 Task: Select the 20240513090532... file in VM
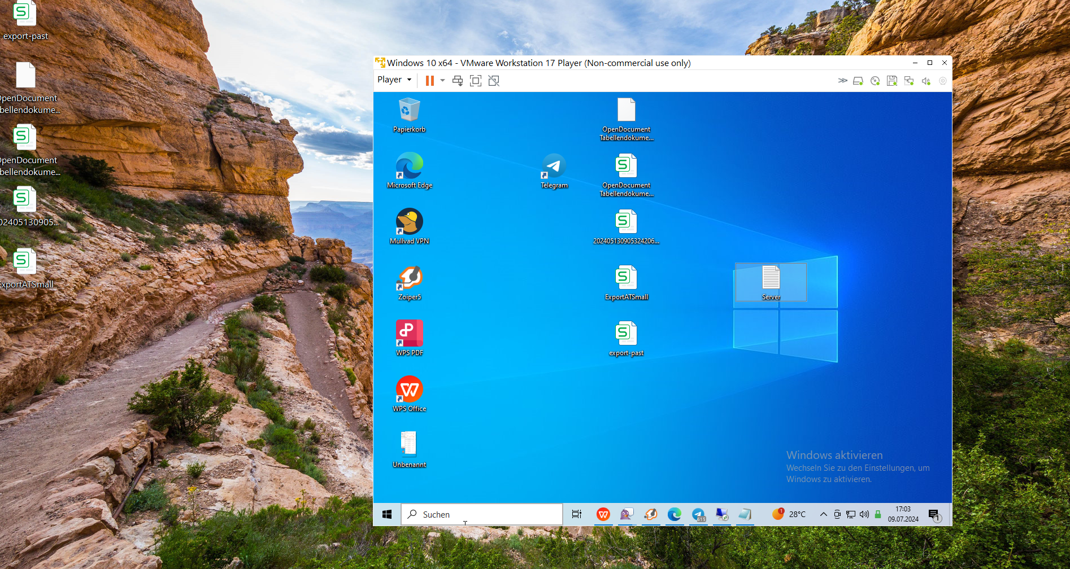[626, 226]
